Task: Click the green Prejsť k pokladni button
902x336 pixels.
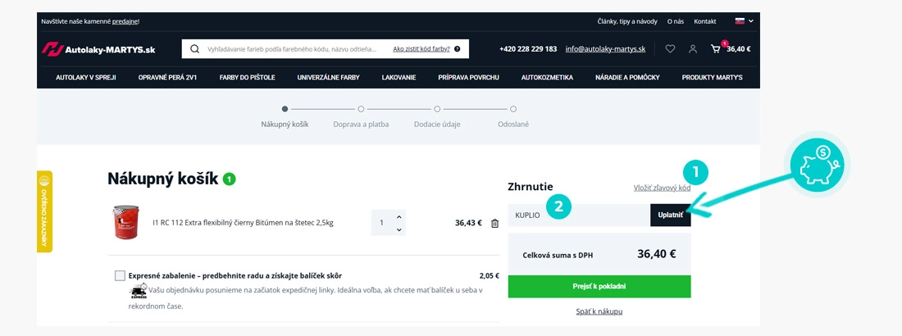Action: (599, 286)
